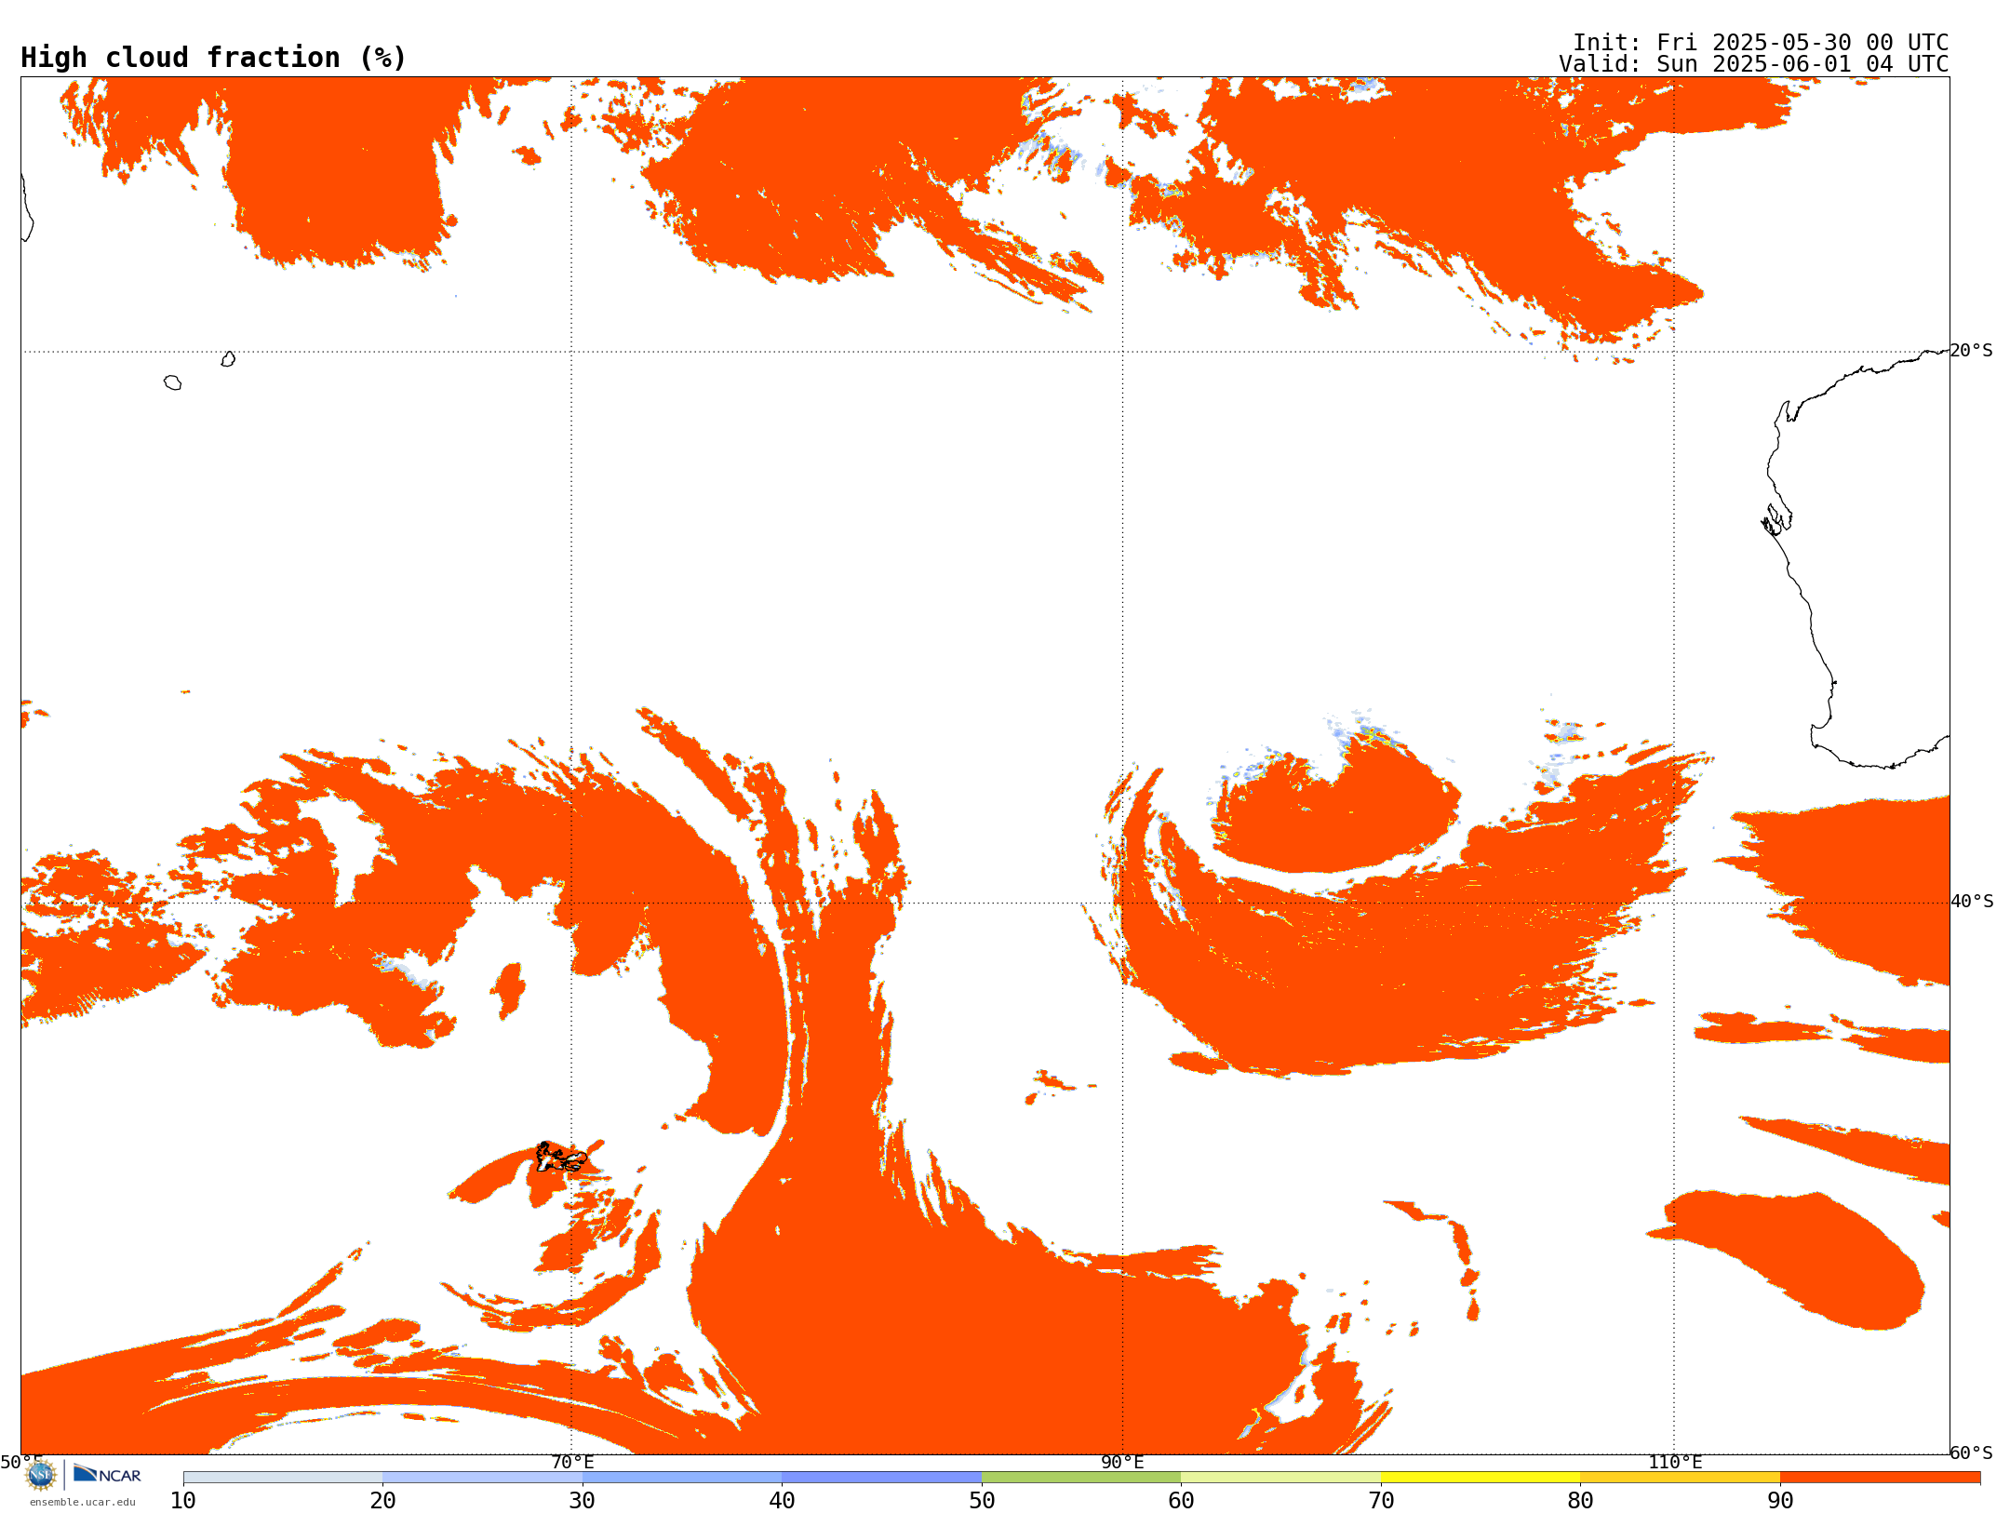Click the oval cloud patch south of 110°E
This screenshot has width=2010, height=1513.
click(1796, 1258)
